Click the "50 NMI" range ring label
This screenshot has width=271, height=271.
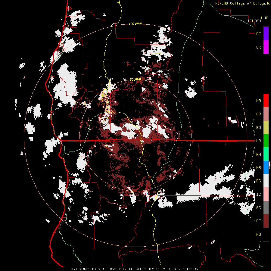(x=135, y=80)
